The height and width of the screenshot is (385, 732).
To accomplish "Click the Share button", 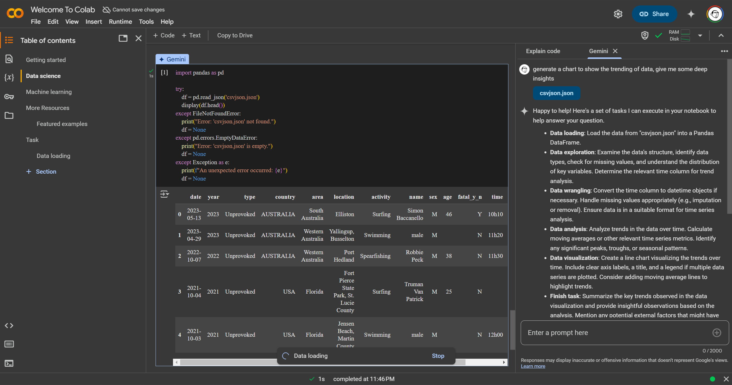I will tap(654, 14).
